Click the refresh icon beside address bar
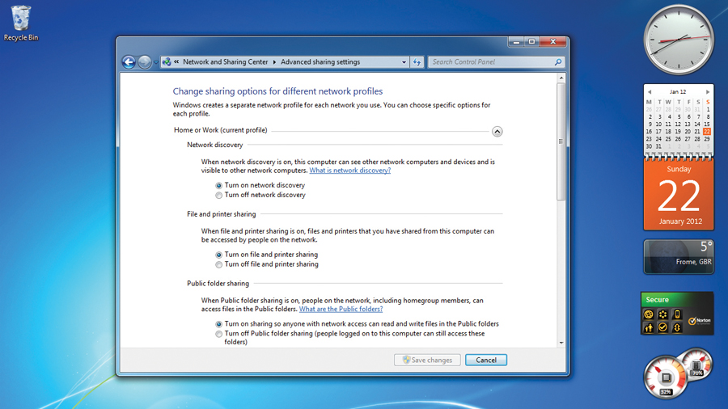This screenshot has height=409, width=728. (x=417, y=61)
